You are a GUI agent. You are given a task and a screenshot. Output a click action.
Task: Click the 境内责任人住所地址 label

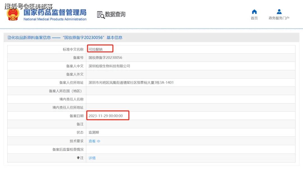[x=68, y=107]
